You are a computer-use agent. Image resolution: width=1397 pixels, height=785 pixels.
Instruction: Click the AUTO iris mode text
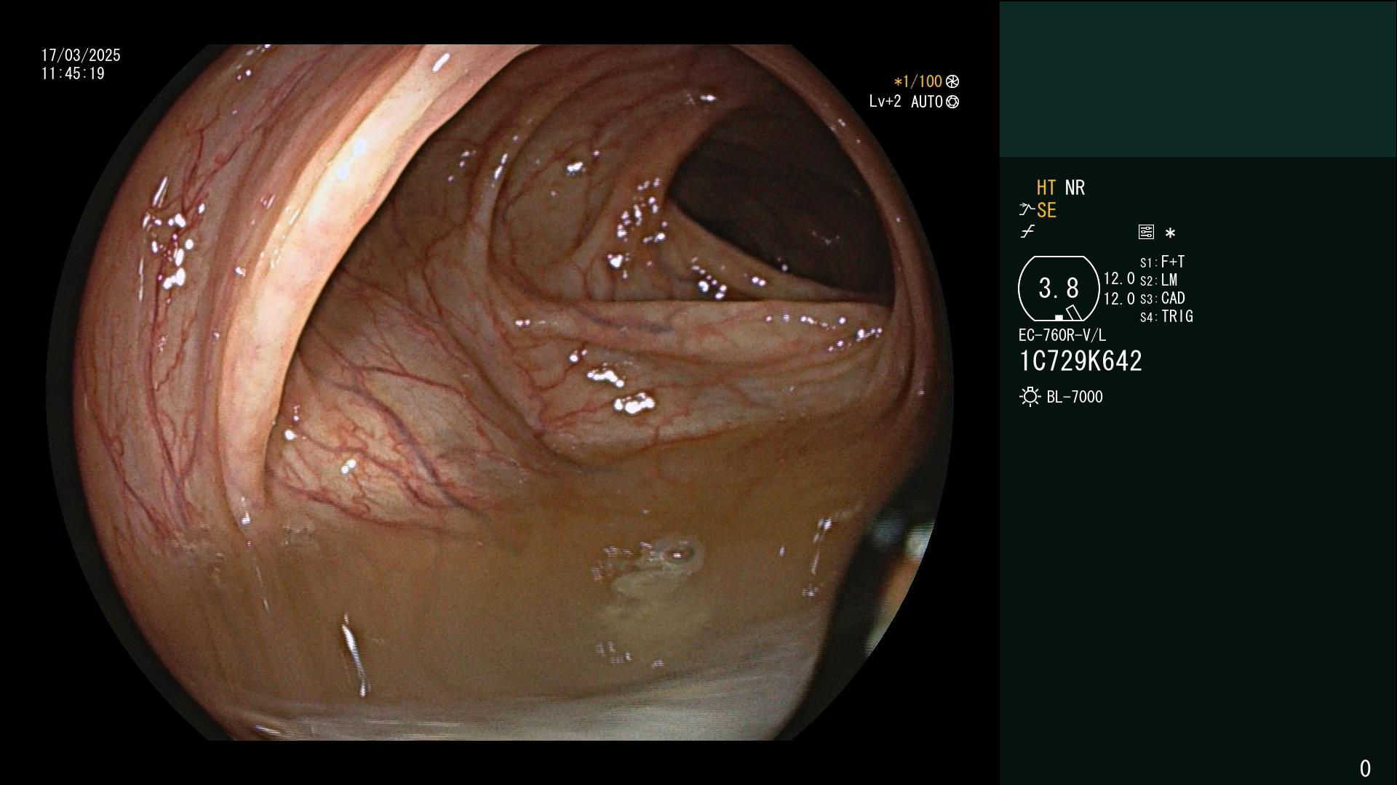pyautogui.click(x=926, y=102)
